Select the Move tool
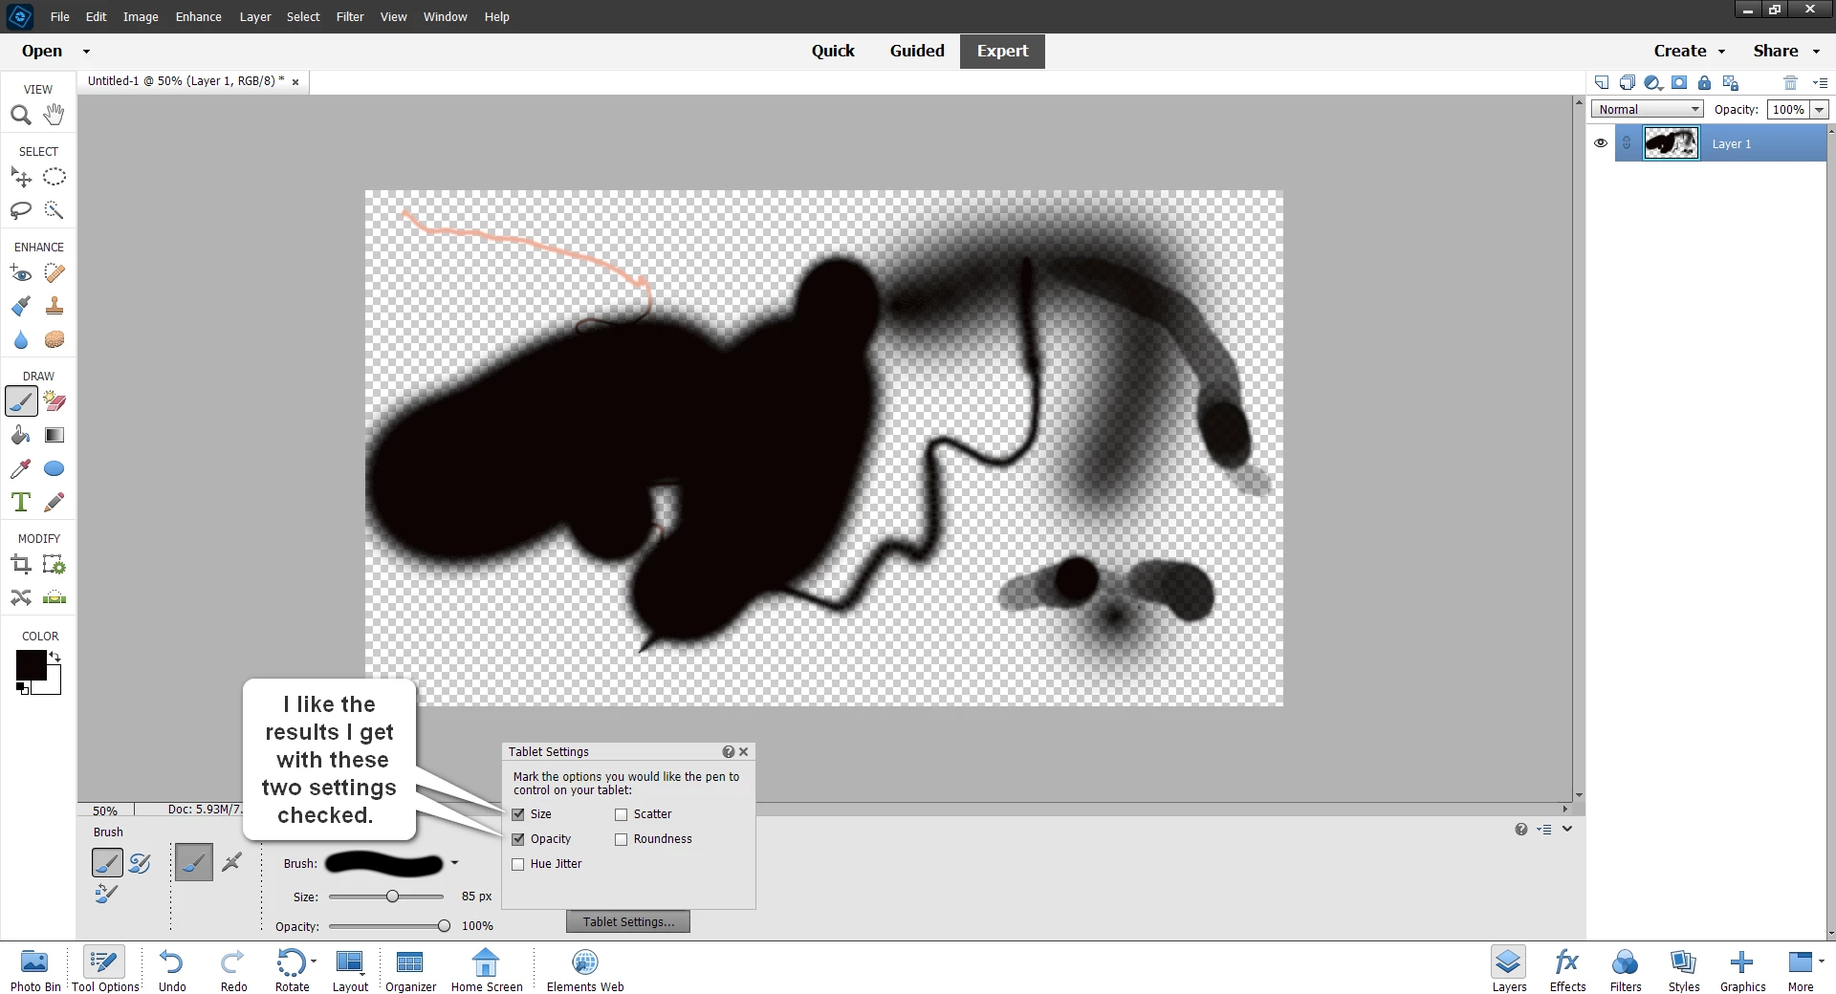1836x994 pixels. (x=21, y=177)
